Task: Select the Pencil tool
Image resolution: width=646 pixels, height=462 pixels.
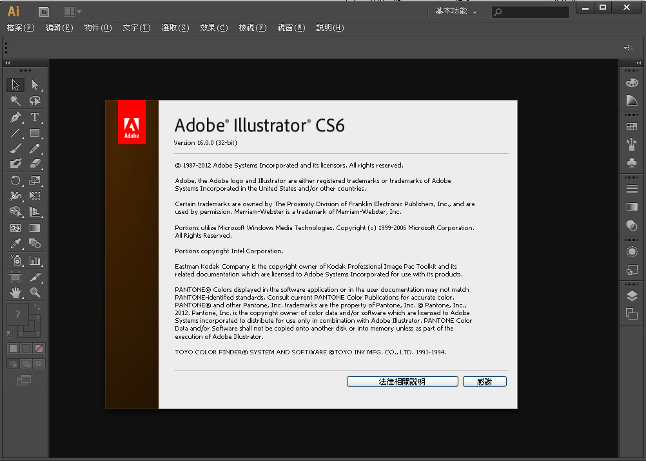Action: pos(35,148)
